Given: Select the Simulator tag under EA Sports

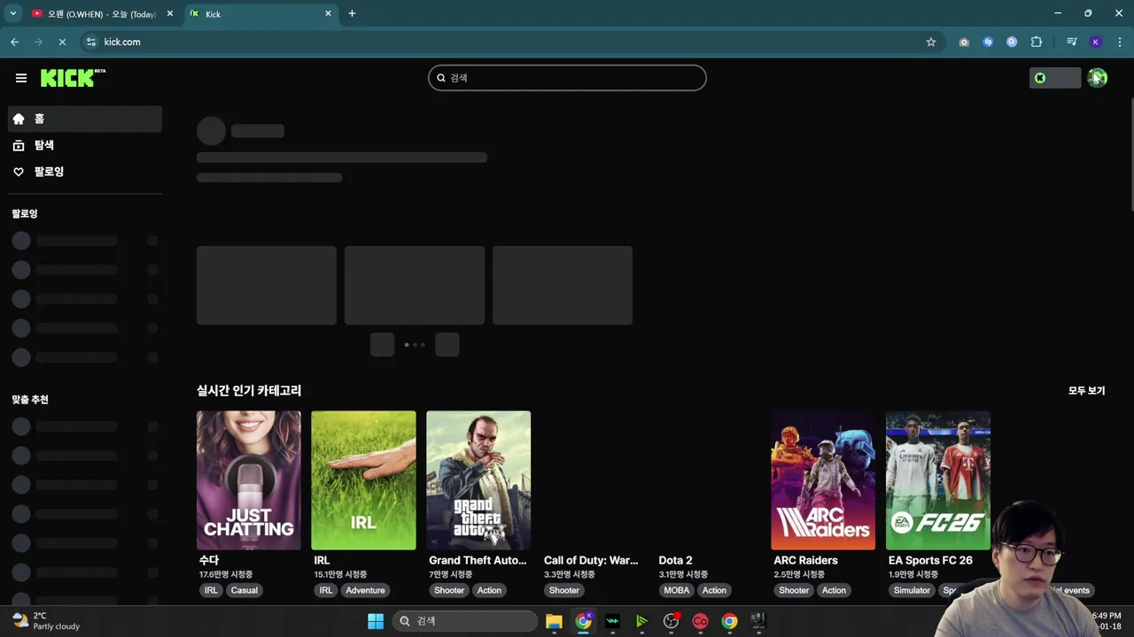Looking at the screenshot, I should (x=912, y=590).
